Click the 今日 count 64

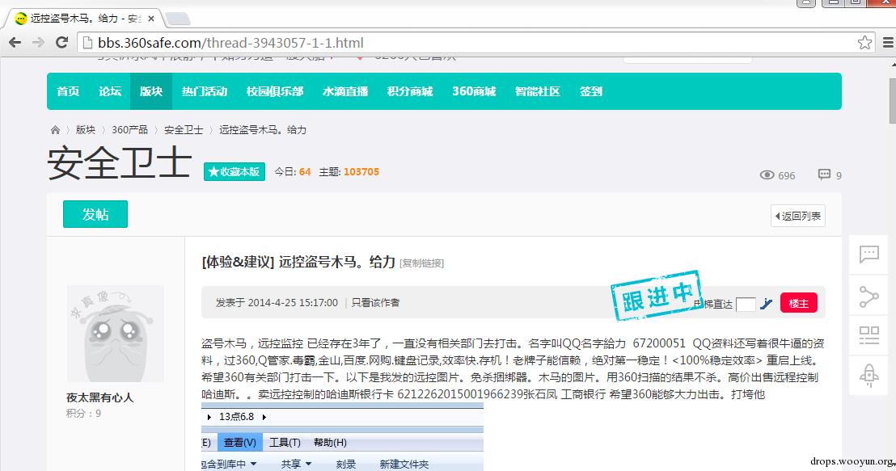(x=305, y=172)
